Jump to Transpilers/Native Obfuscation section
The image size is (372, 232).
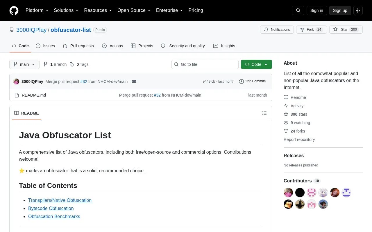[x=60, y=200]
